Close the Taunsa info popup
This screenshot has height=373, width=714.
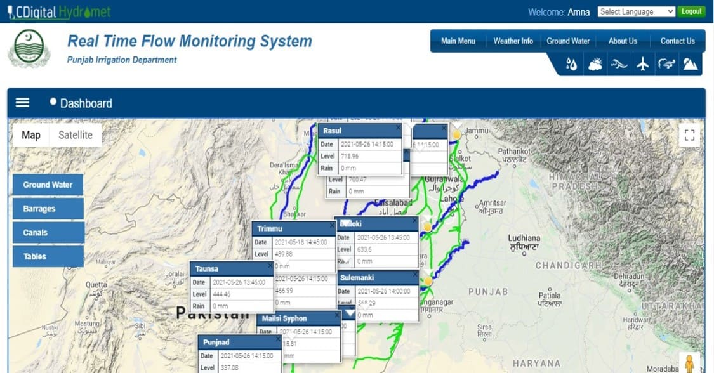270,266
